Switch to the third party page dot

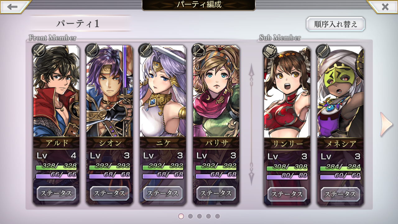click(199, 216)
